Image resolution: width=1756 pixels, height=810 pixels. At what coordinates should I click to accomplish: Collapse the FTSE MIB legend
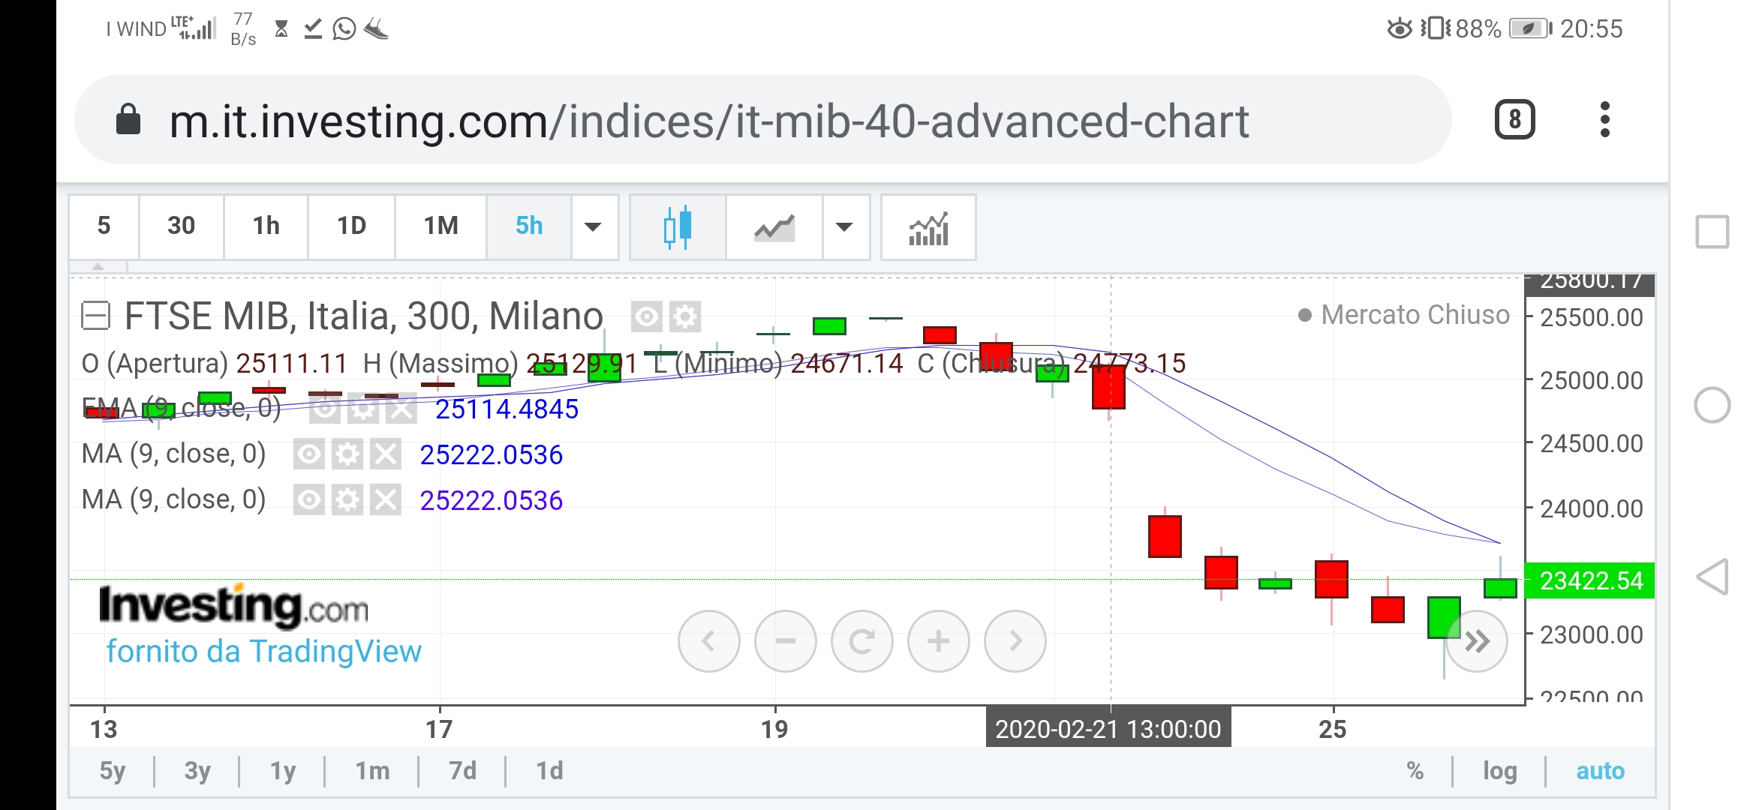95,316
